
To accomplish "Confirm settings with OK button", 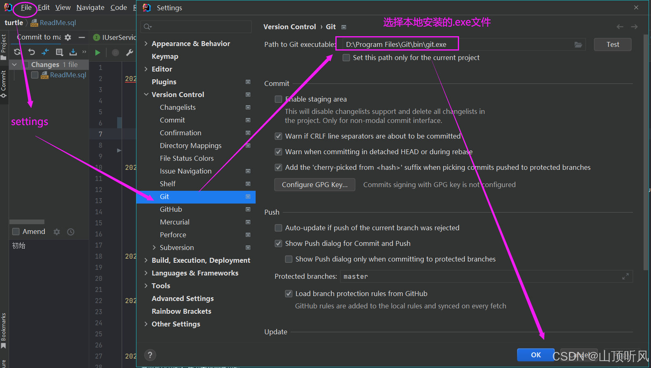I will point(536,355).
